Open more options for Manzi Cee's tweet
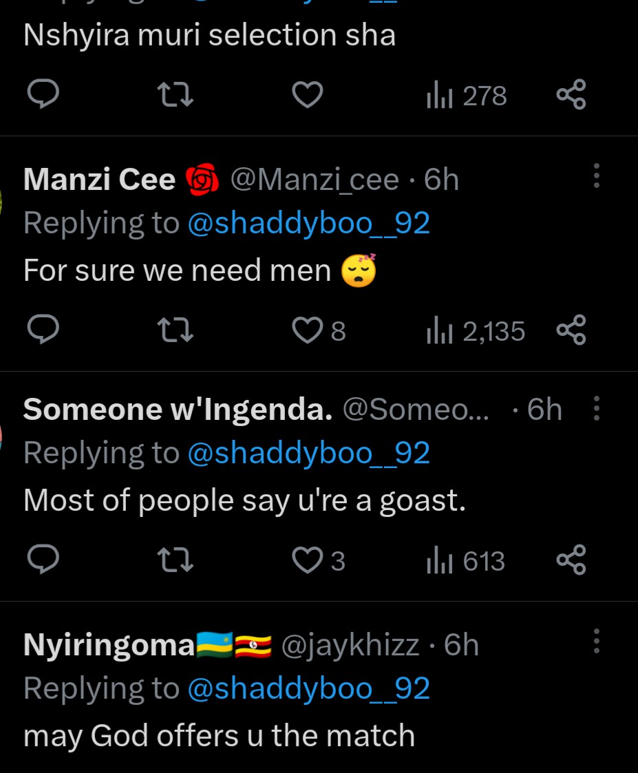This screenshot has height=773, width=638. pos(596,176)
